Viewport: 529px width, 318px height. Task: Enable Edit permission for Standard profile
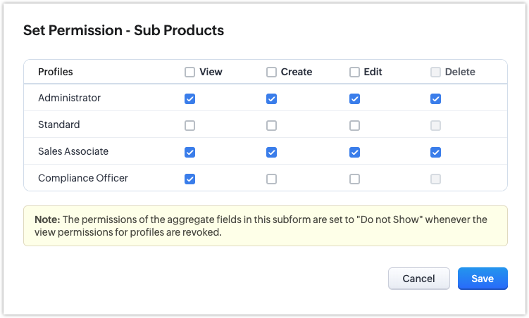pos(354,126)
